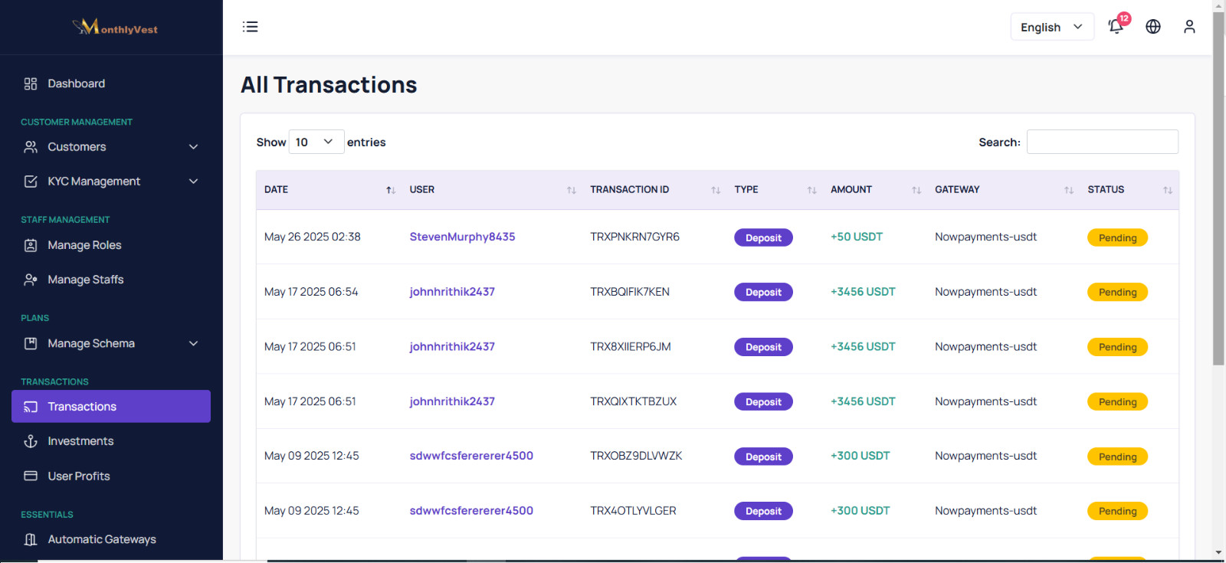Click the Customers people icon

[x=31, y=146]
